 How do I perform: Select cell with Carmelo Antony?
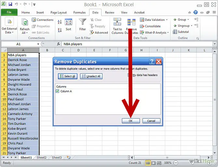pos(23,114)
